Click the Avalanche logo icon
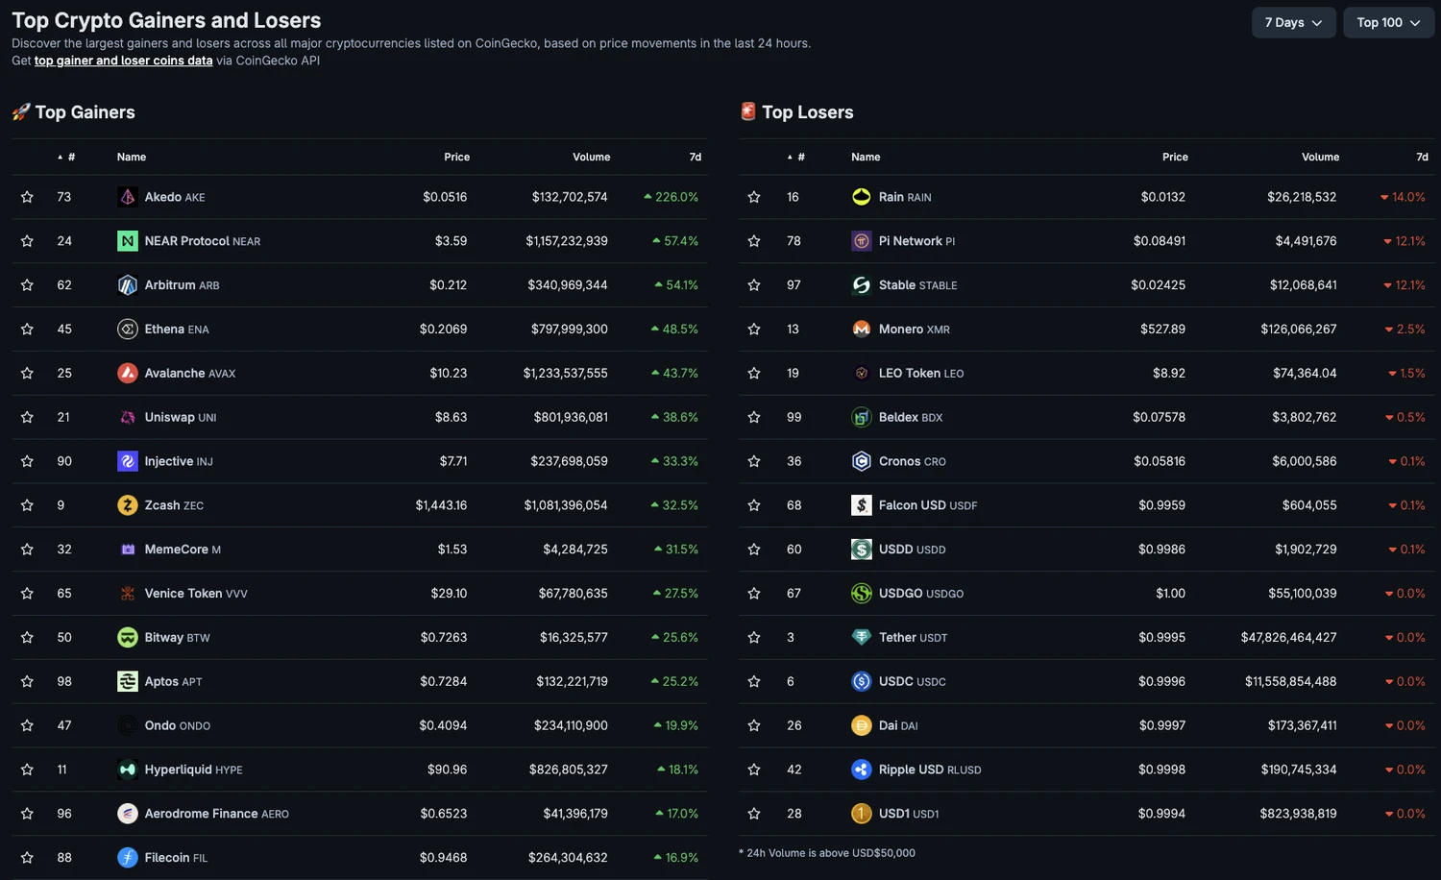Image resolution: width=1441 pixels, height=880 pixels. [128, 373]
